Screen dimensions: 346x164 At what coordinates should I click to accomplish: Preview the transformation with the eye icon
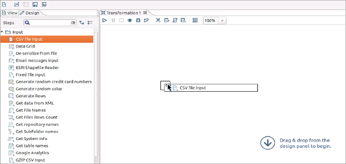pos(130,20)
